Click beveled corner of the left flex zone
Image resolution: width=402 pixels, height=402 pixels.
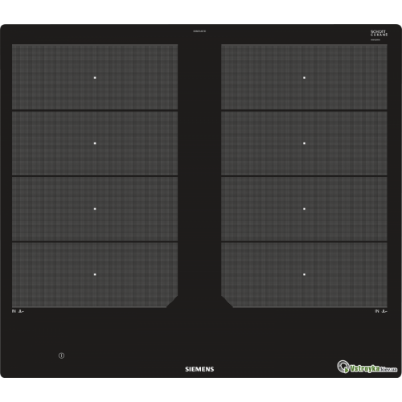pyautogui.click(x=172, y=301)
